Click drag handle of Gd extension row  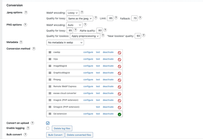click(x=50, y=114)
